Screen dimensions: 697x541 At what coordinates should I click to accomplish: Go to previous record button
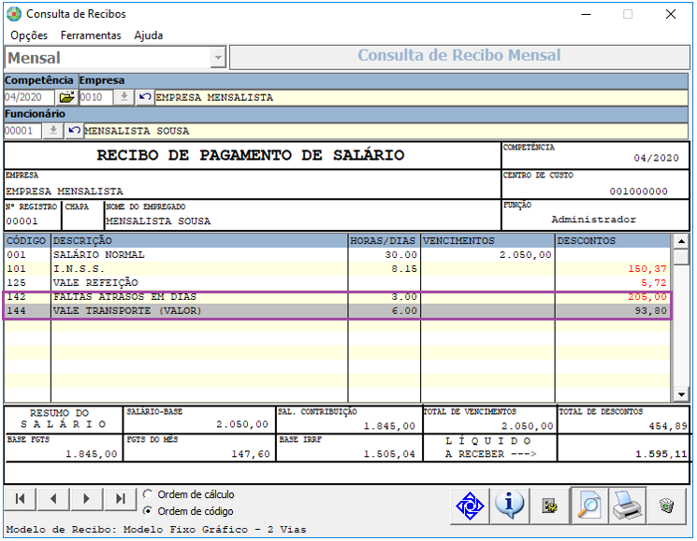[x=53, y=499]
